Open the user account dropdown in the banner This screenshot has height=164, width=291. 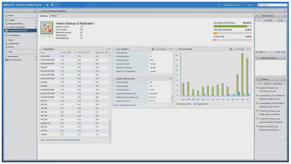pyautogui.click(x=233, y=5)
